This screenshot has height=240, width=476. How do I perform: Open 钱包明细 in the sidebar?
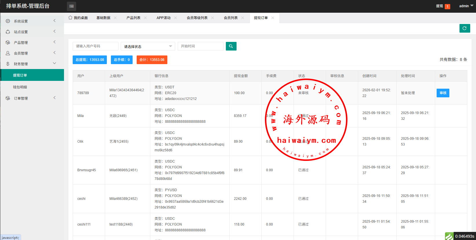pyautogui.click(x=20, y=87)
